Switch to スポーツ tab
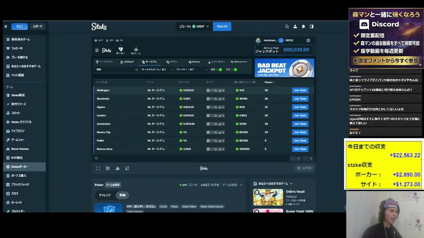Viewport: 424px width, 238px height. 37,26
